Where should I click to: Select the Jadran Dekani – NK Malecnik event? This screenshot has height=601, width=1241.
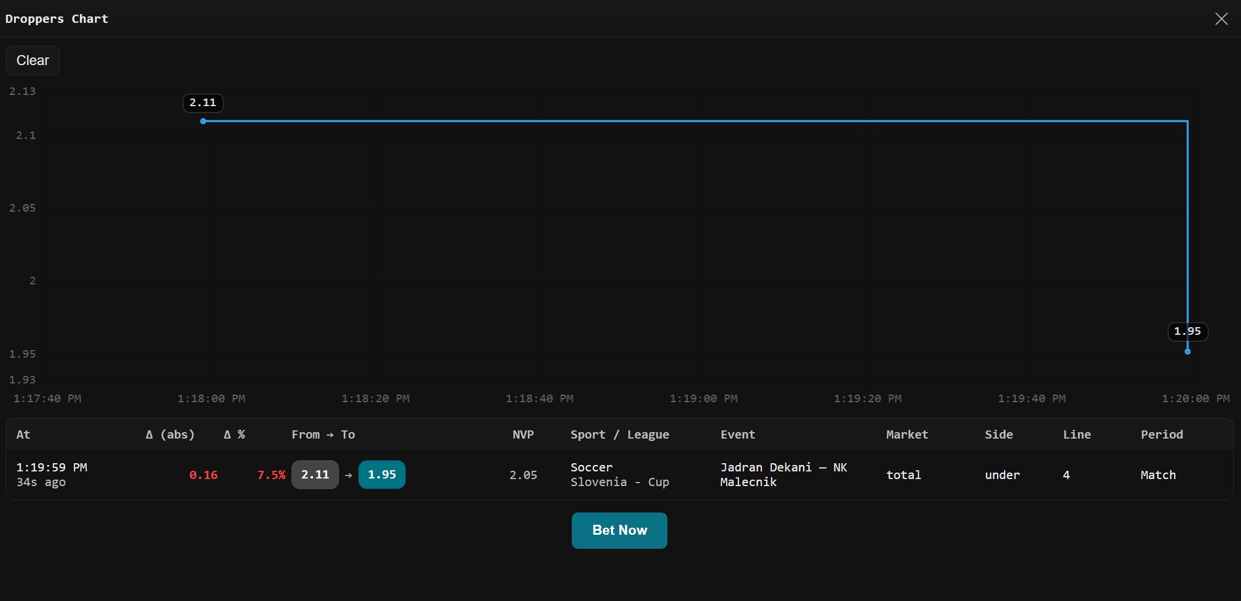(x=783, y=474)
